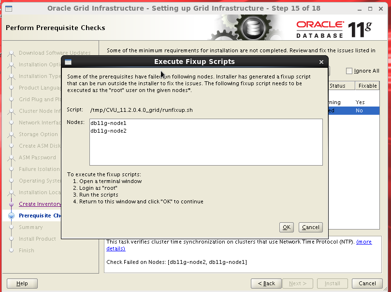Screen dimensions: 391x292
Task: Click OK in Execute Fixup Scripts dialog
Action: coord(286,227)
